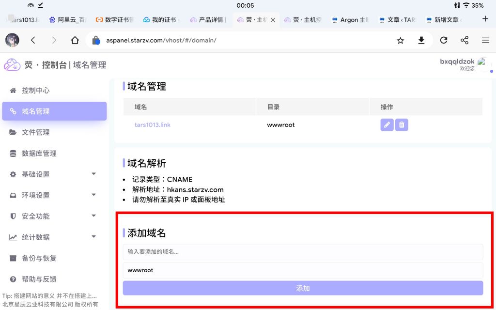Reload the page with refresh icon
The image size is (496, 310).
443,41
